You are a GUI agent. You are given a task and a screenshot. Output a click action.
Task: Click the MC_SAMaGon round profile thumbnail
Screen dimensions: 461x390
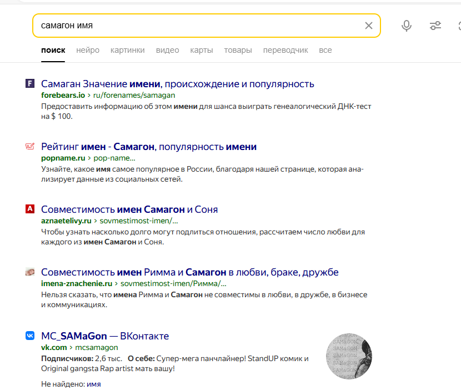click(x=349, y=356)
